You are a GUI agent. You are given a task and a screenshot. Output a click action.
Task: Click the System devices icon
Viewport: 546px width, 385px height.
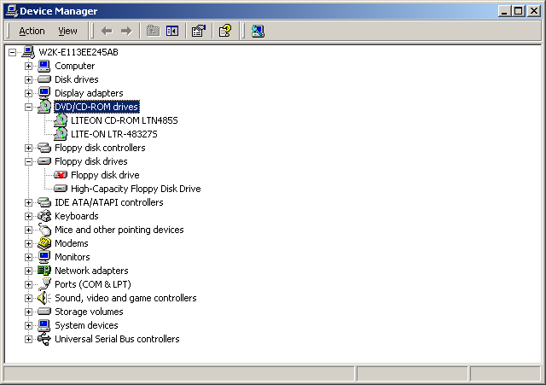click(x=44, y=325)
